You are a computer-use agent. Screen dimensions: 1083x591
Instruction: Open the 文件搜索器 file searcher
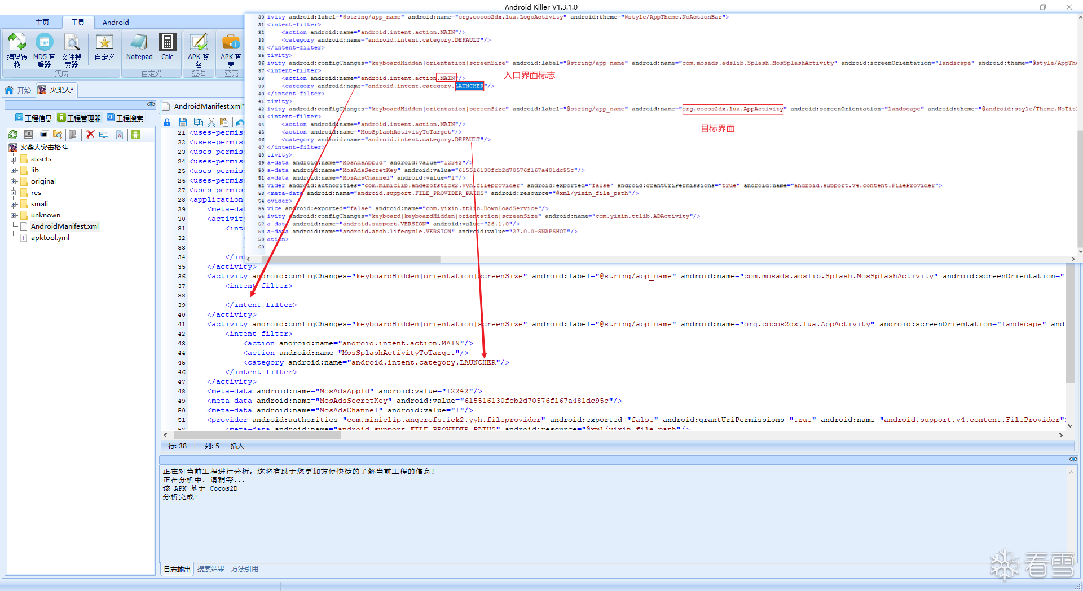tap(72, 50)
